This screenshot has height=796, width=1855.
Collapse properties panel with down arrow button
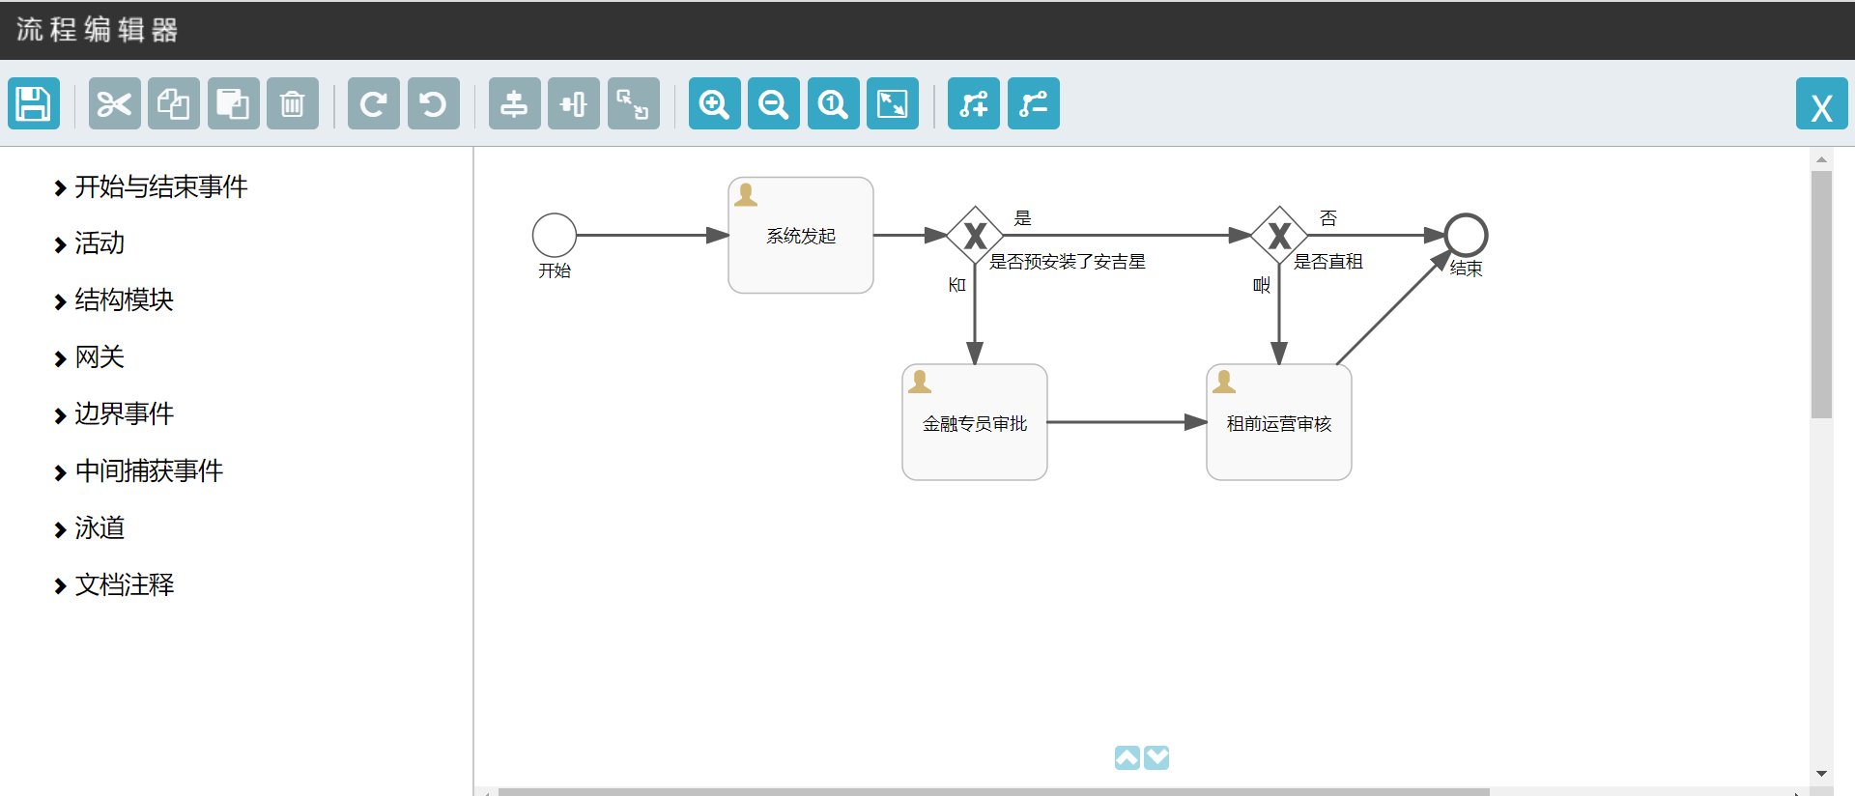pyautogui.click(x=1156, y=757)
